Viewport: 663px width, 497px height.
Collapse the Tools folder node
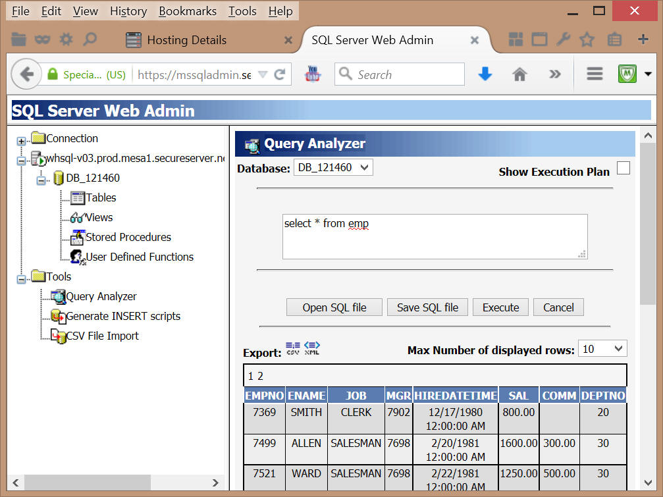[x=21, y=279]
